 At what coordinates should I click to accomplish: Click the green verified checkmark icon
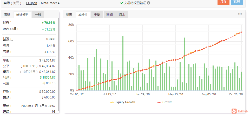(x=122, y=3)
